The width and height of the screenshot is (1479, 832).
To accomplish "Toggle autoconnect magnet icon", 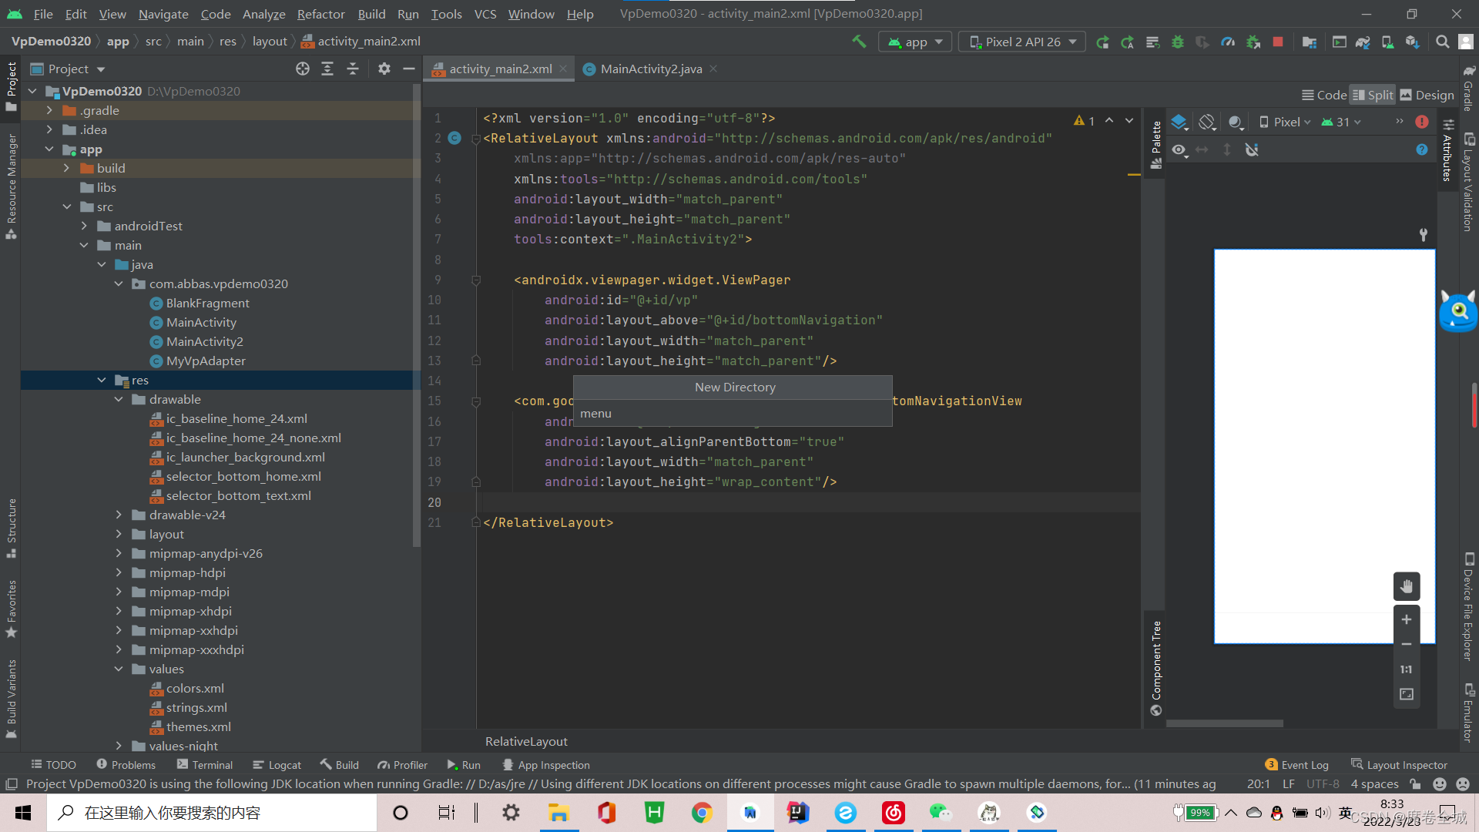I will click(1252, 150).
